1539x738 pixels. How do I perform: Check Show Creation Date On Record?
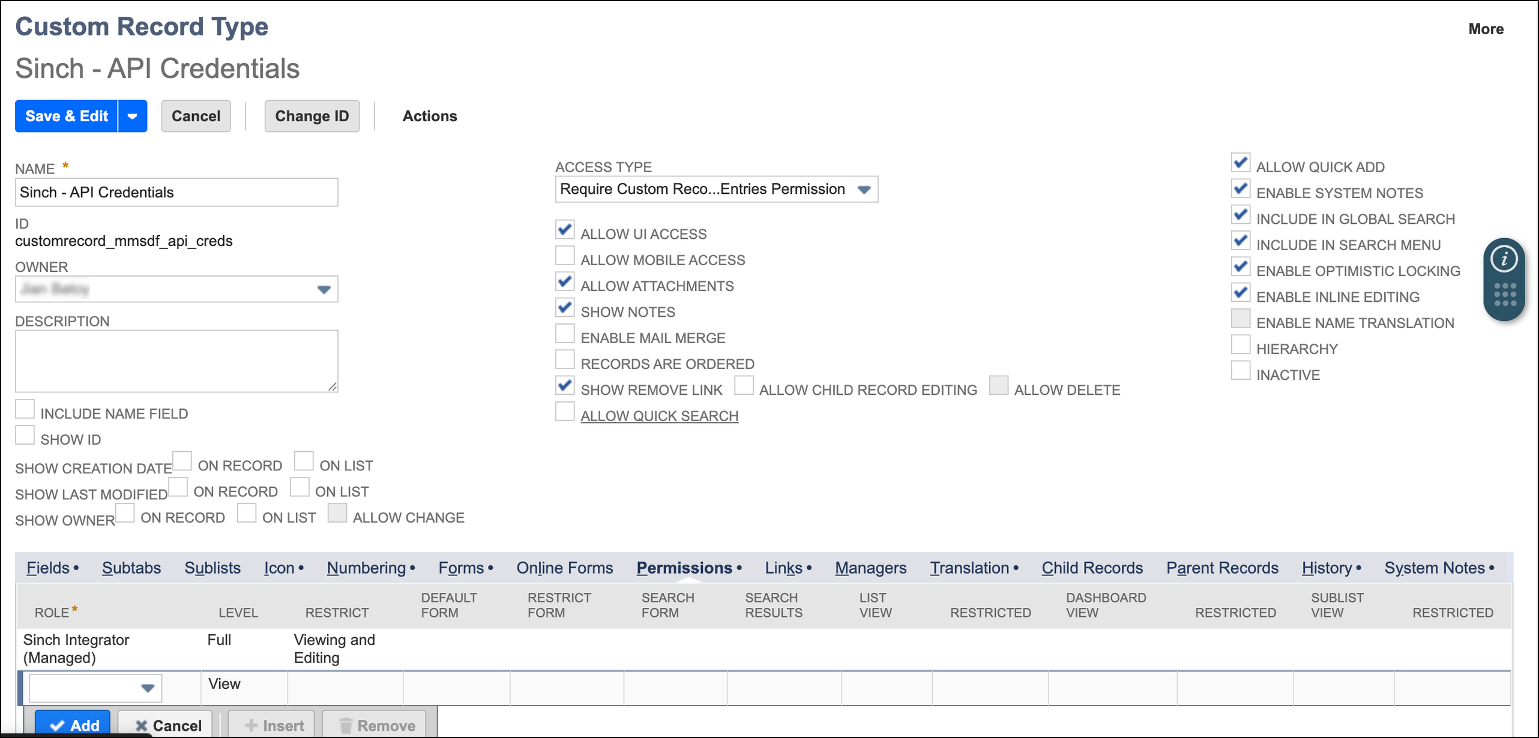(182, 461)
